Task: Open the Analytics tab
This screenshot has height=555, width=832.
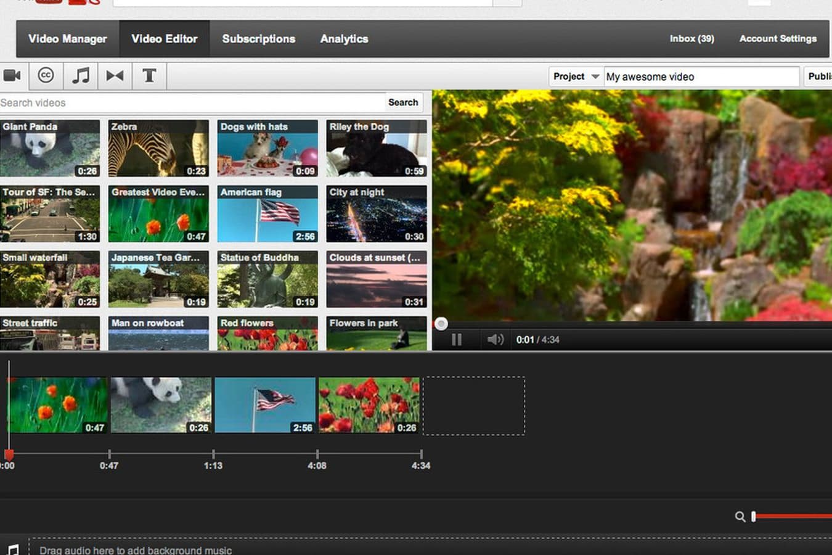Action: pyautogui.click(x=344, y=39)
